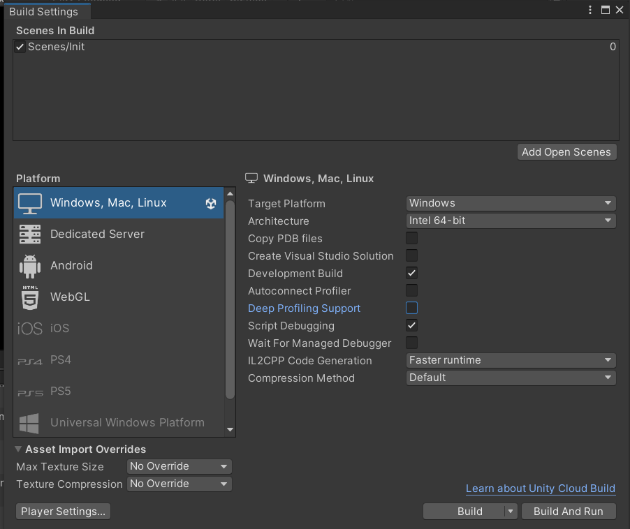Click the platform list scroll down arrow

click(x=230, y=429)
